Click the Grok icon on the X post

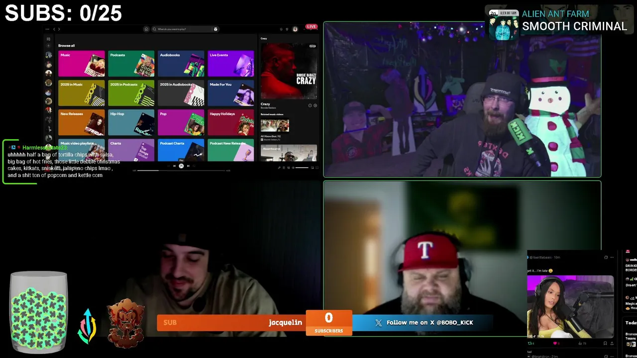(606, 258)
